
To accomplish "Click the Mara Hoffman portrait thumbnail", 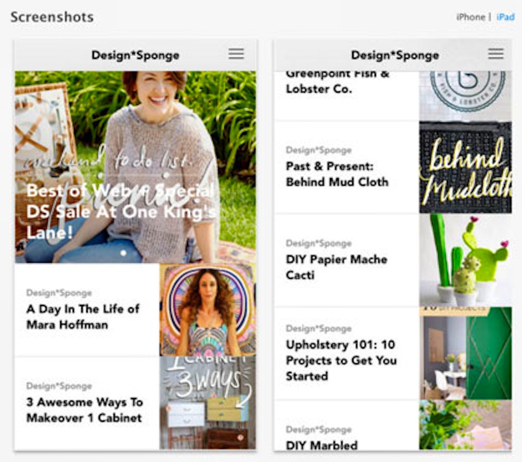I will coord(208,310).
